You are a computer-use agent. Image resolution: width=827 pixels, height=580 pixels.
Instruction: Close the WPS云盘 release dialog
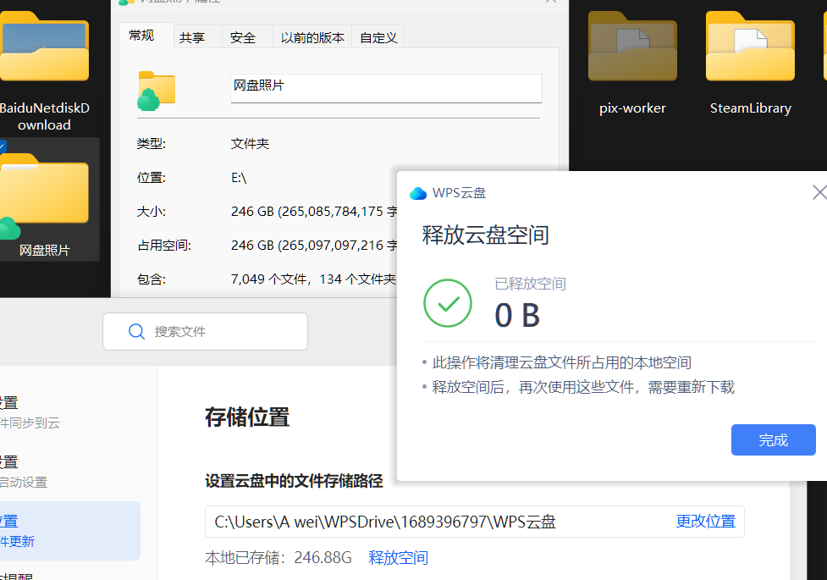tap(819, 192)
